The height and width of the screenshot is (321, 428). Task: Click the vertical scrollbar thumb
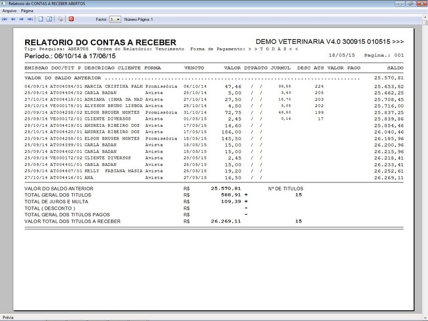point(425,22)
